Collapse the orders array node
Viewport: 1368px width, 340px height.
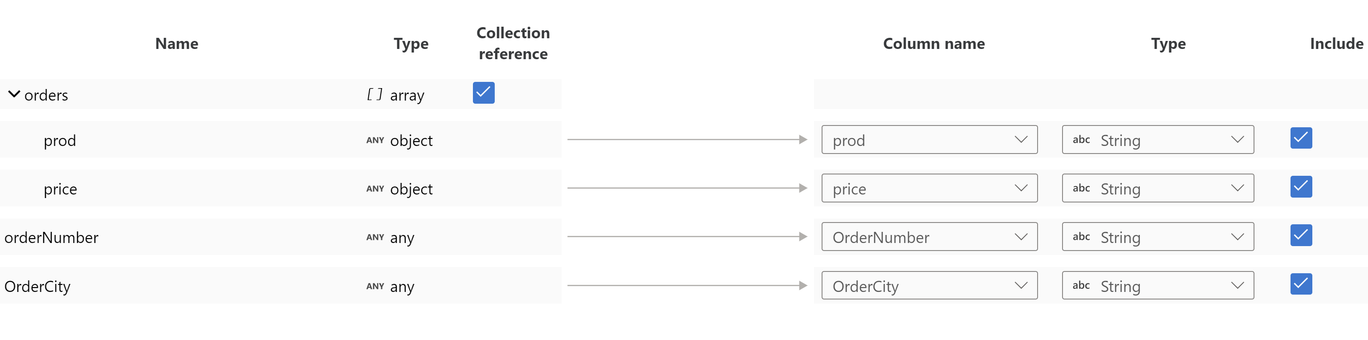[x=14, y=94]
